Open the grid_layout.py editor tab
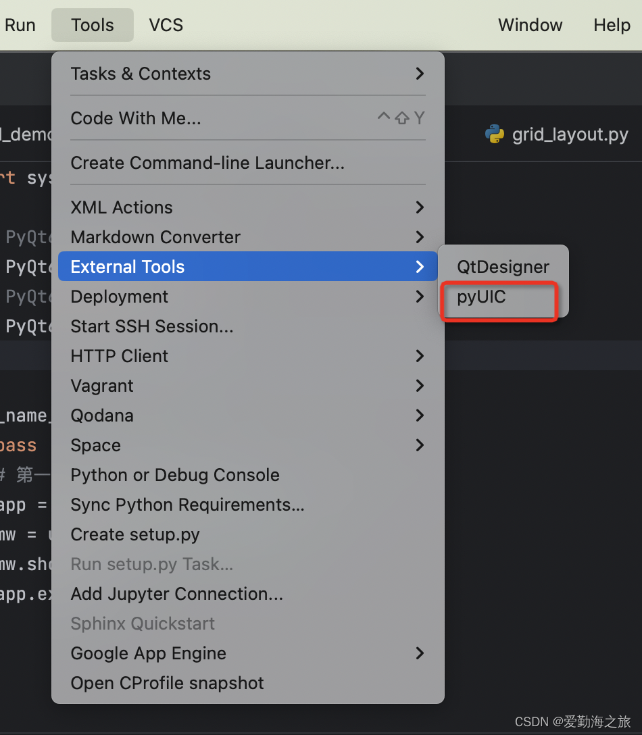Screen dimensions: 642x735 (570, 135)
